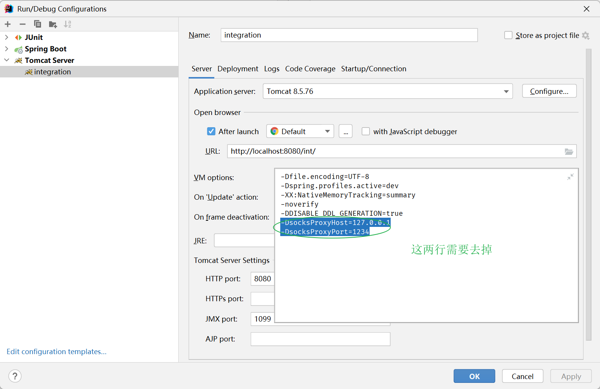600x389 pixels.
Task: Open the Application server dropdown
Action: pos(507,91)
